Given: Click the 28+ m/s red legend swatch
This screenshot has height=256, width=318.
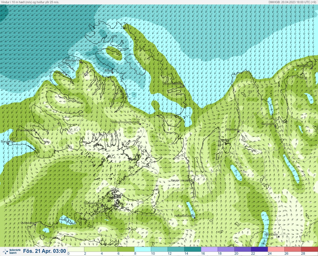Looking at the screenshot, I should [310, 249].
